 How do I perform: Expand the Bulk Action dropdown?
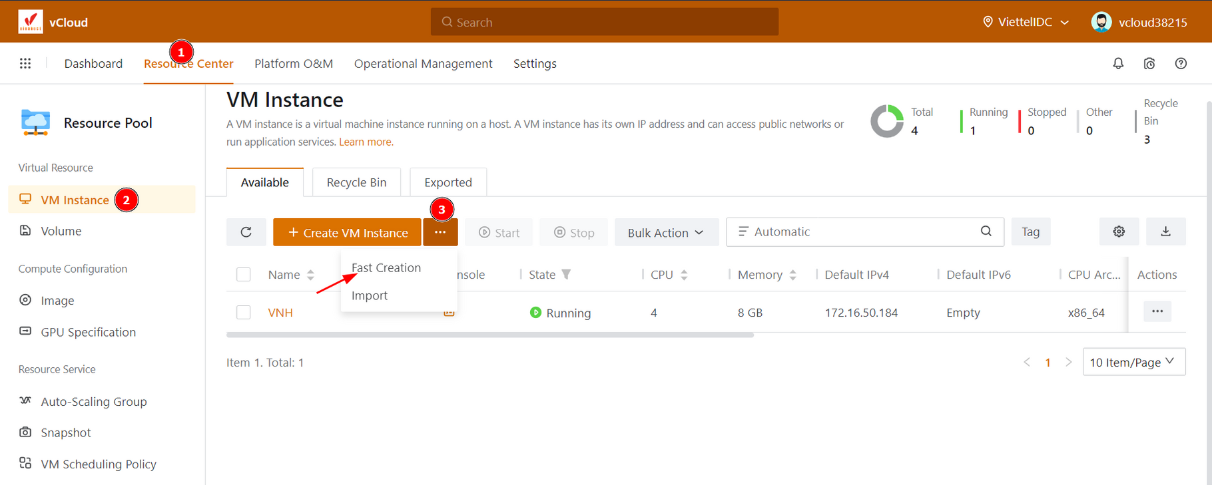(665, 232)
